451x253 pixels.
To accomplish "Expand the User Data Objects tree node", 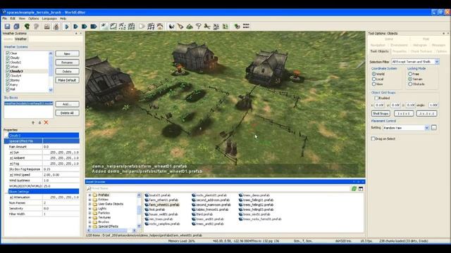I will pyautogui.click(x=89, y=204).
